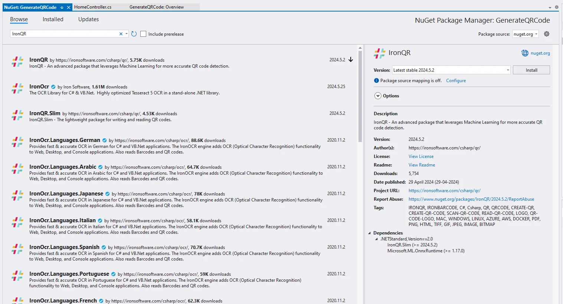This screenshot has width=563, height=304.
Task: Open the View License link
Action: [x=421, y=156]
